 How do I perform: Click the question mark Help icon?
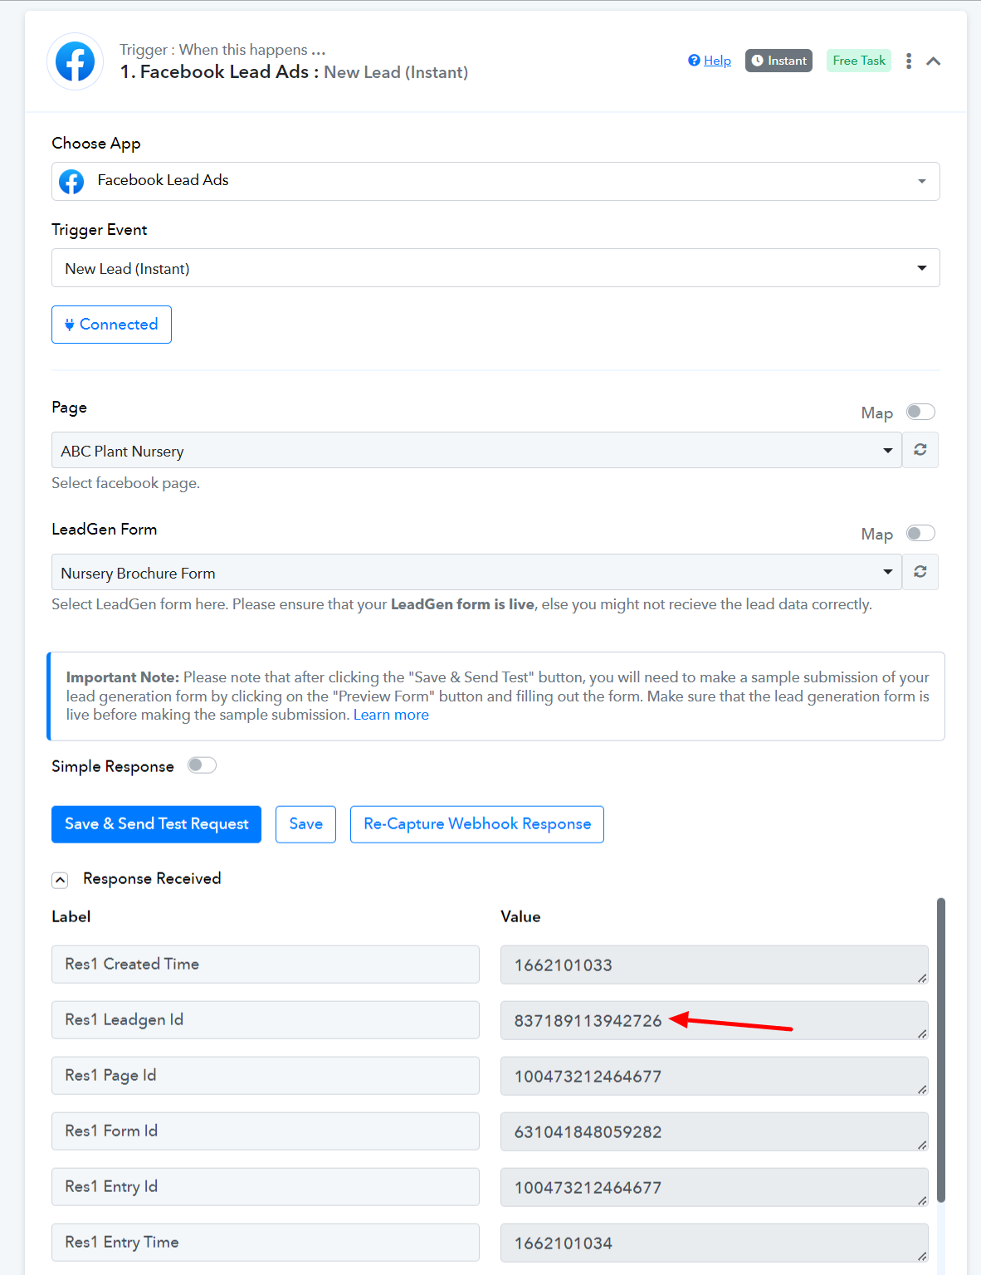[694, 60]
